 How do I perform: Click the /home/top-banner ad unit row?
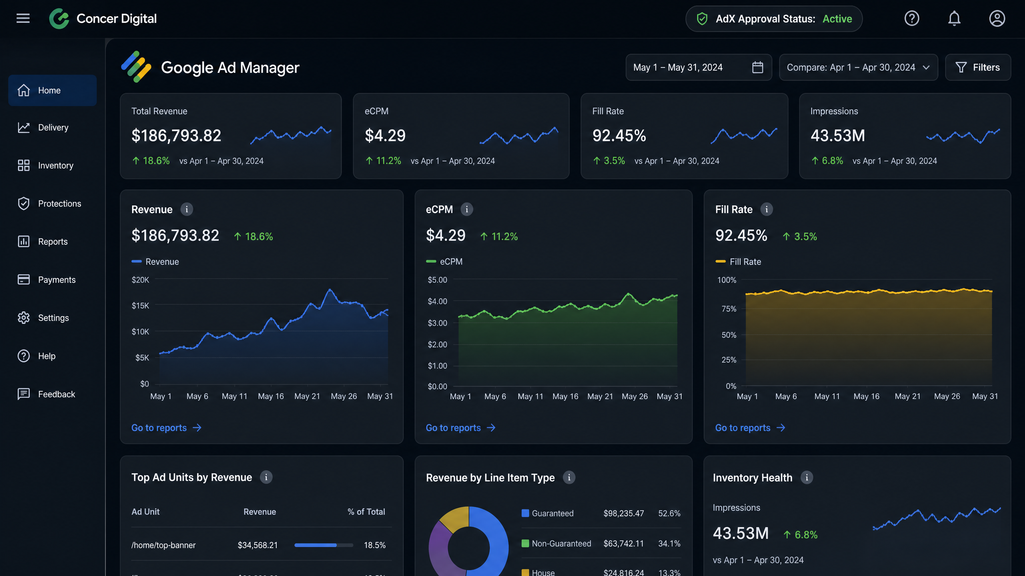pyautogui.click(x=261, y=545)
